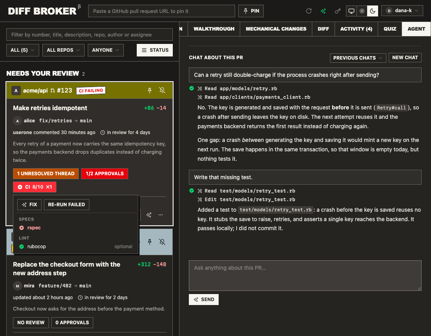Click tool icon for Read payments_client.rb
The width and height of the screenshot is (431, 336).
[200, 97]
